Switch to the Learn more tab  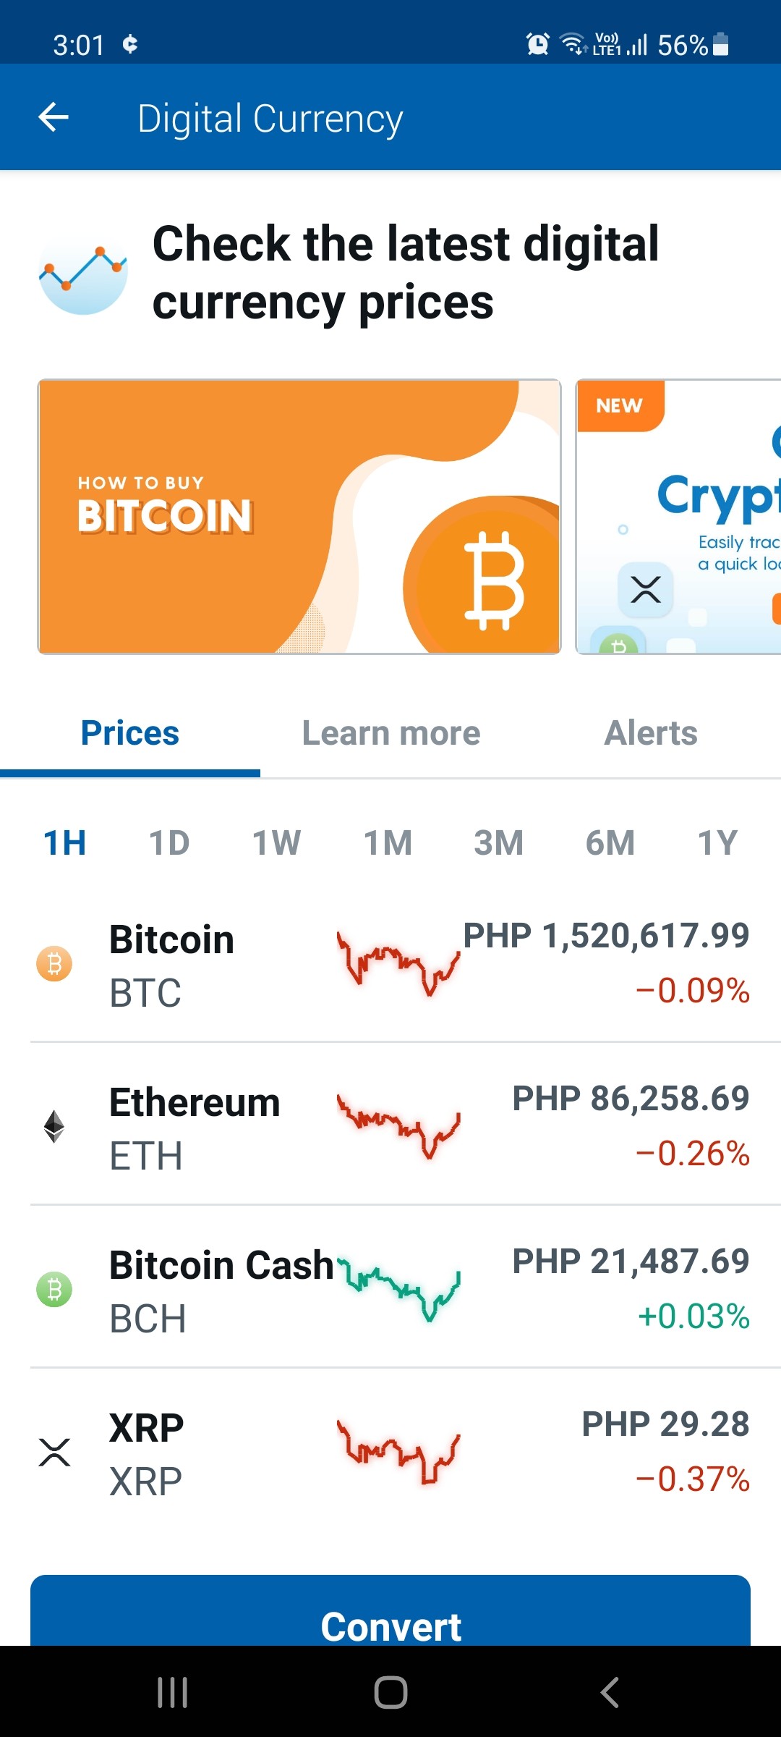pyautogui.click(x=391, y=732)
